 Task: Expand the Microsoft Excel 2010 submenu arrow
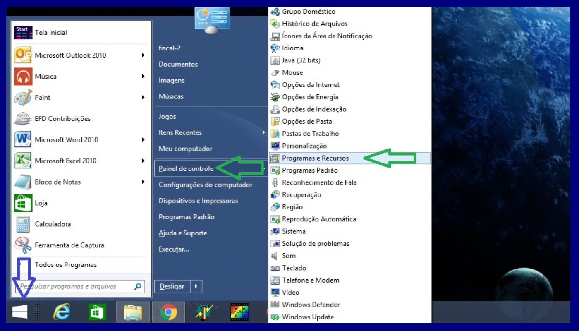pos(143,161)
